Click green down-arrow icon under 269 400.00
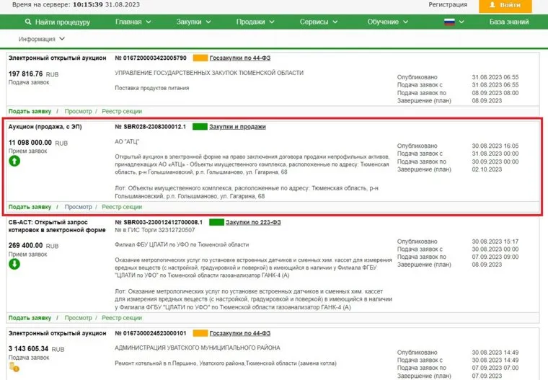This screenshot has width=548, height=380. [x=14, y=264]
